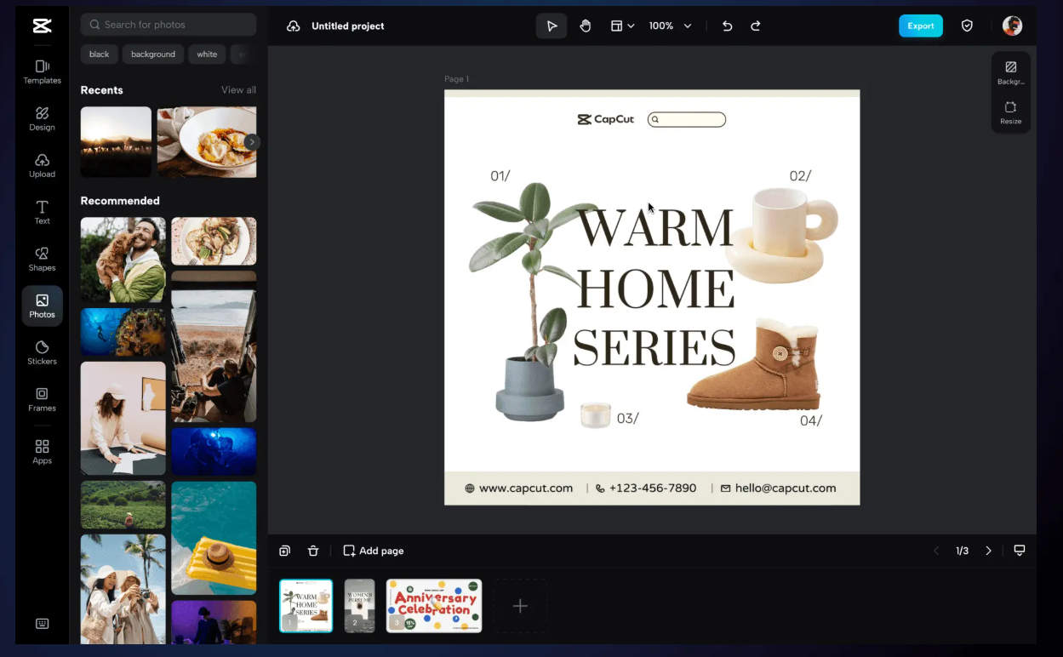Open the Background panel icon
Viewport: 1063px width, 657px height.
click(1010, 72)
